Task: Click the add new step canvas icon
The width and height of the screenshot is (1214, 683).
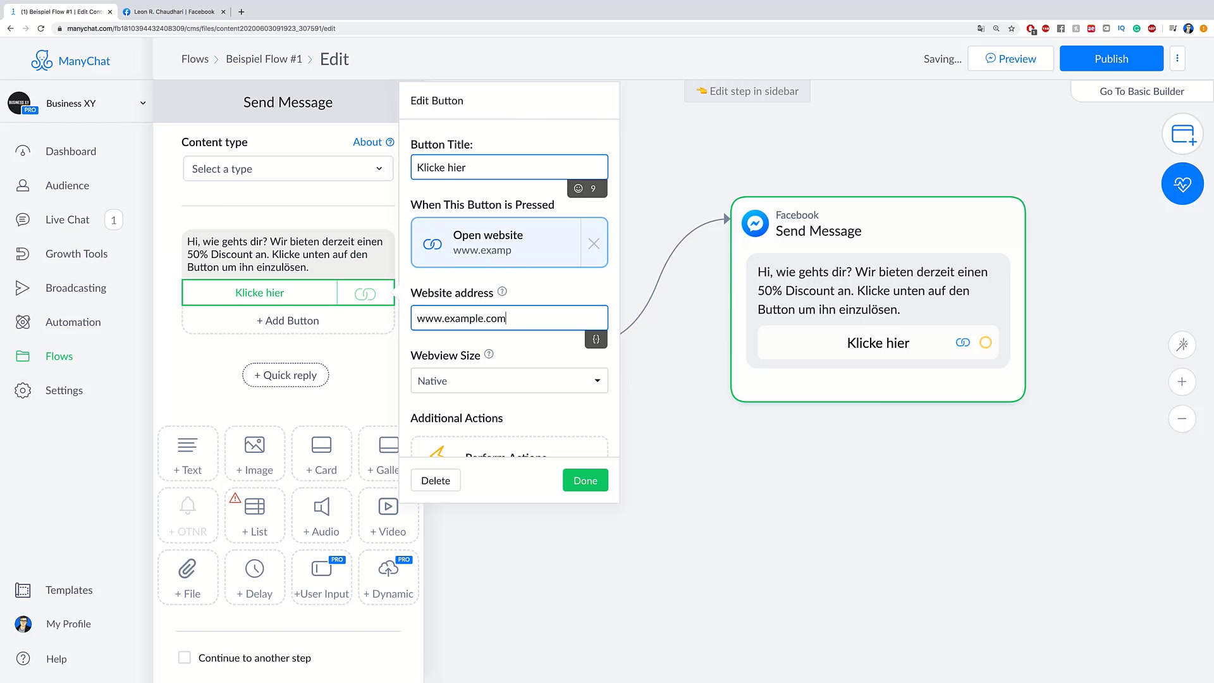Action: [x=1182, y=135]
